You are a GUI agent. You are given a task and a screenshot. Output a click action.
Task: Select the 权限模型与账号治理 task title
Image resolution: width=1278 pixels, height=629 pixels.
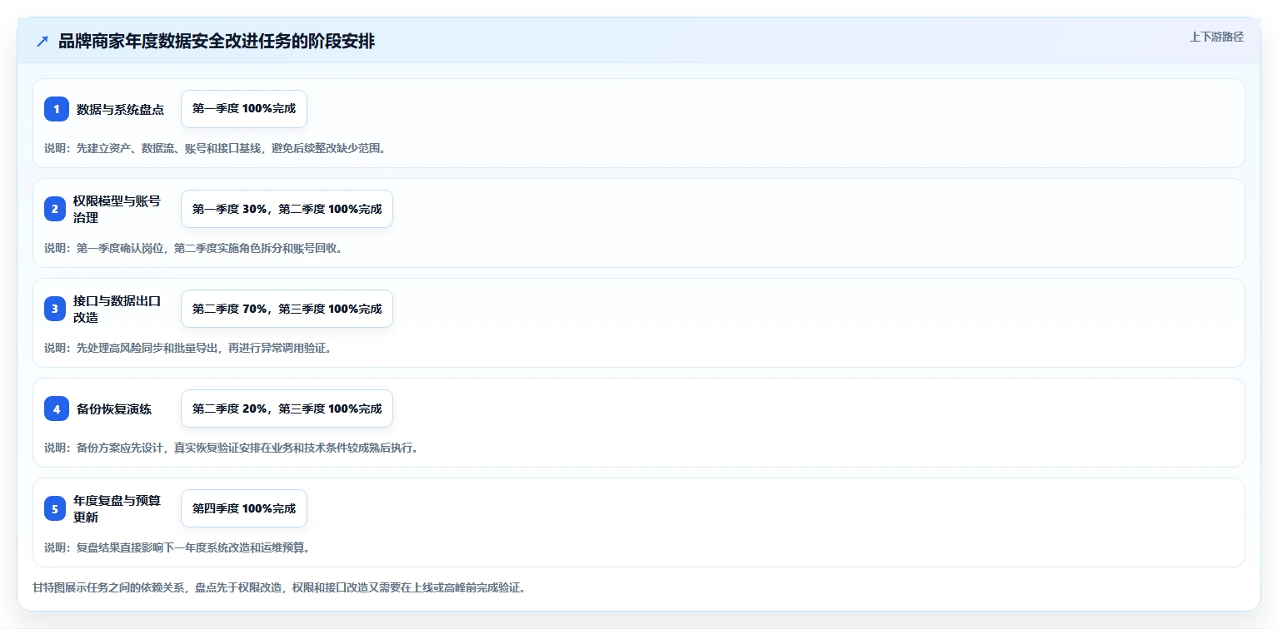tap(117, 209)
